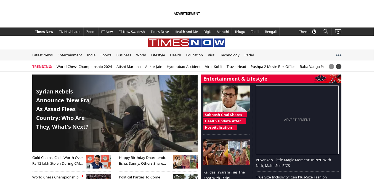This screenshot has width=377, height=179.
Task: Switch to Tamil language edition
Action: pyautogui.click(x=255, y=32)
